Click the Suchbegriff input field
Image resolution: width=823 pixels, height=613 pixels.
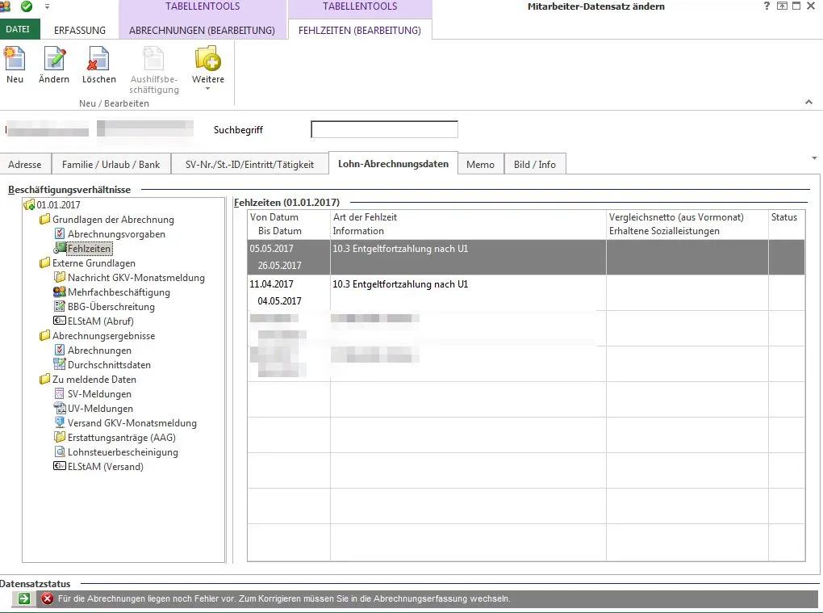[384, 130]
